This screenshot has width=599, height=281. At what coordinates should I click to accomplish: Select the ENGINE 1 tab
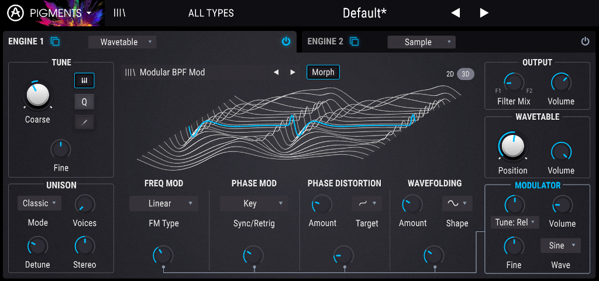[26, 41]
